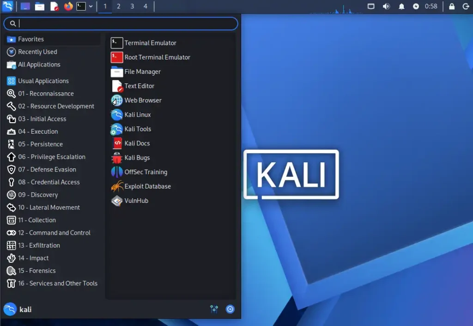This screenshot has height=326, width=473.
Task: Click the logout session icon in panel
Action: [x=466, y=6]
